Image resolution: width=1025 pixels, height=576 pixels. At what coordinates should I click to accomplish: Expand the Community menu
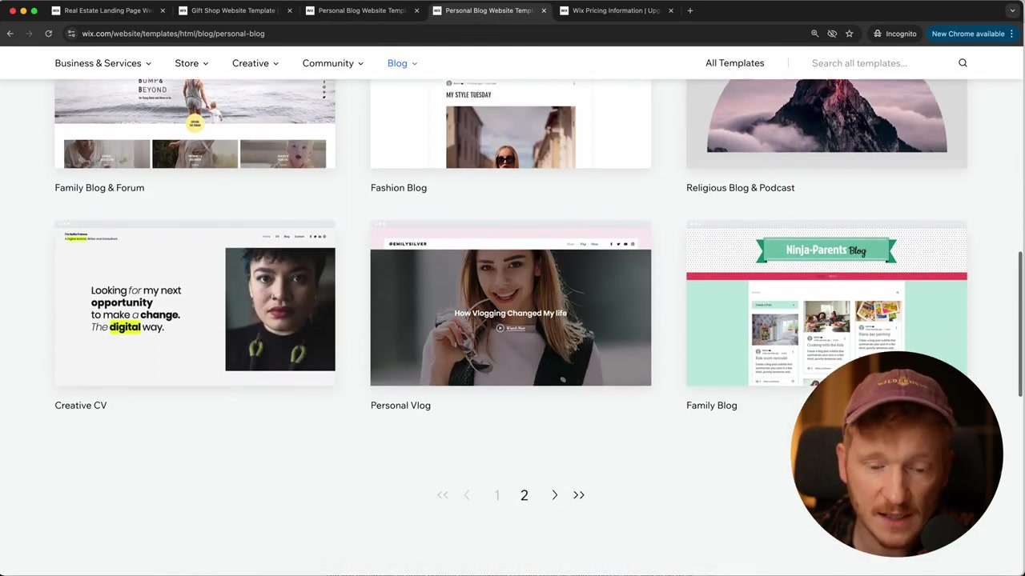point(332,63)
